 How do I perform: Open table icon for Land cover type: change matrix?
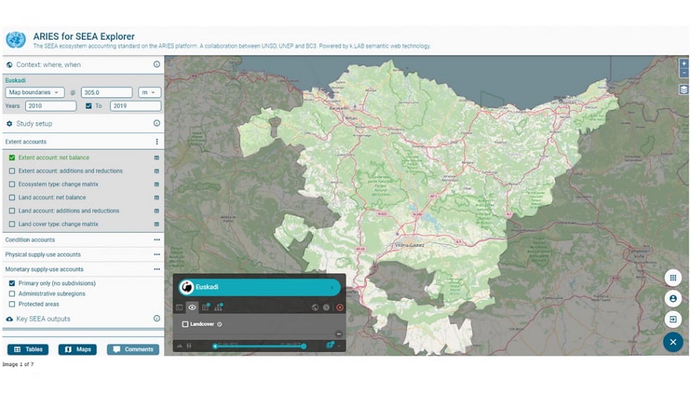click(x=156, y=224)
